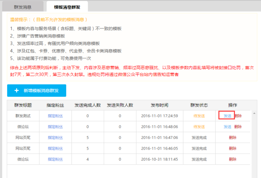Open 指定粉丝 link for 16:47:06 row

(x=55, y=137)
